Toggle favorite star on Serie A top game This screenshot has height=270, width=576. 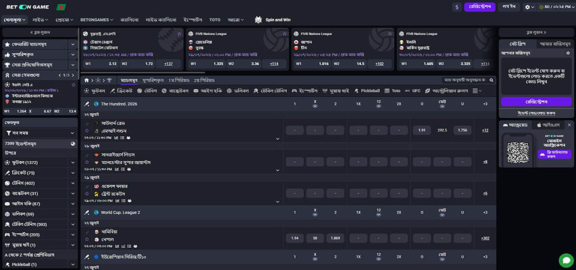73,85
